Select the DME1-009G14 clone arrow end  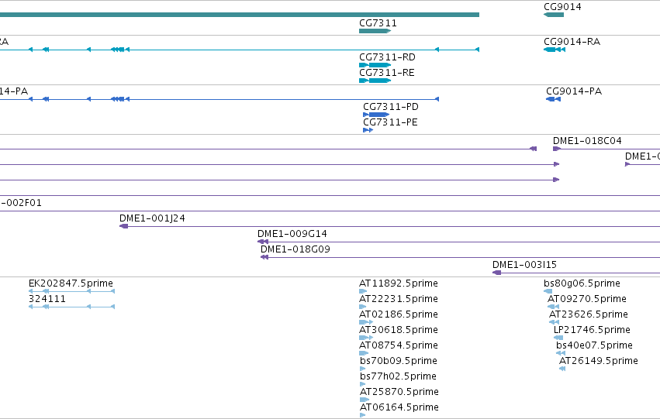(263, 242)
